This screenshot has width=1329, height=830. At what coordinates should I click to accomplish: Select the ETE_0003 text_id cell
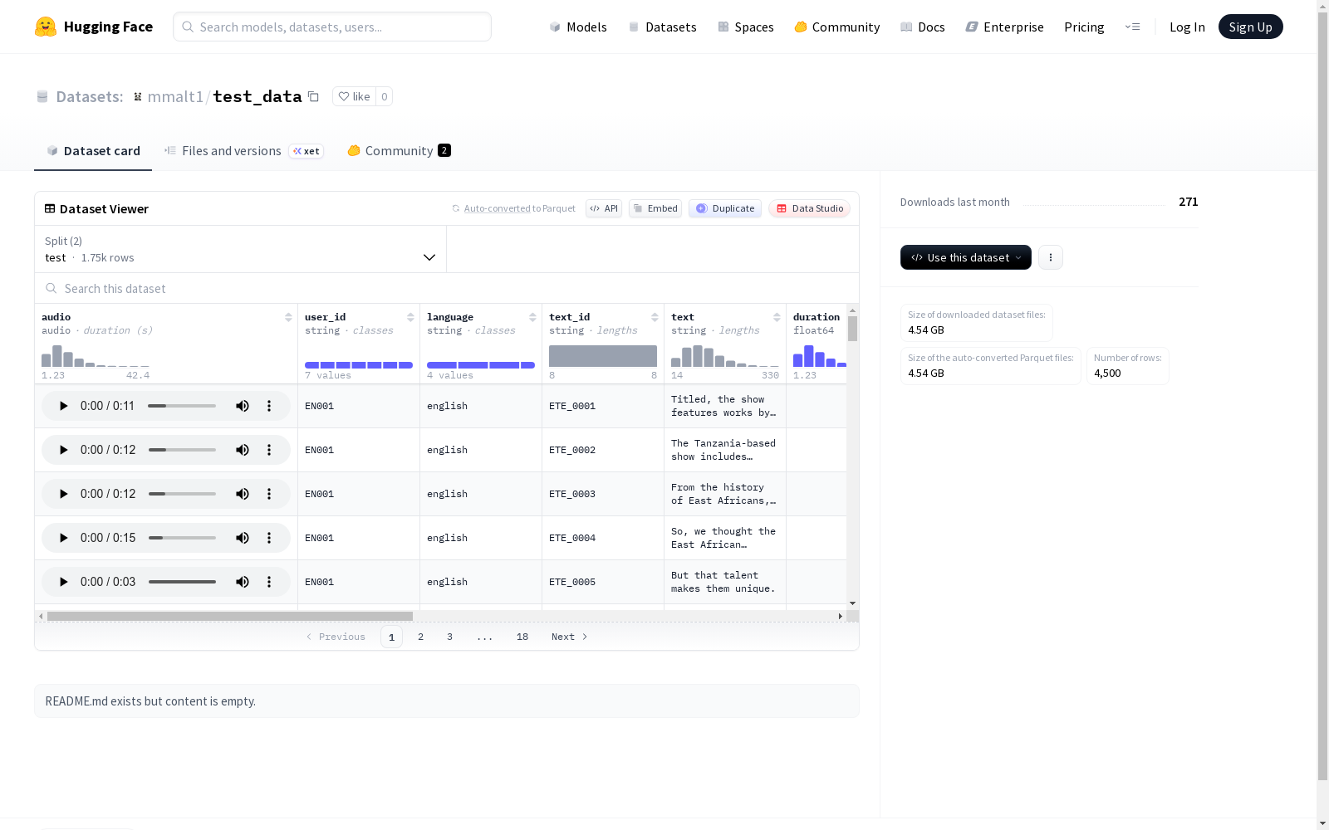click(603, 494)
